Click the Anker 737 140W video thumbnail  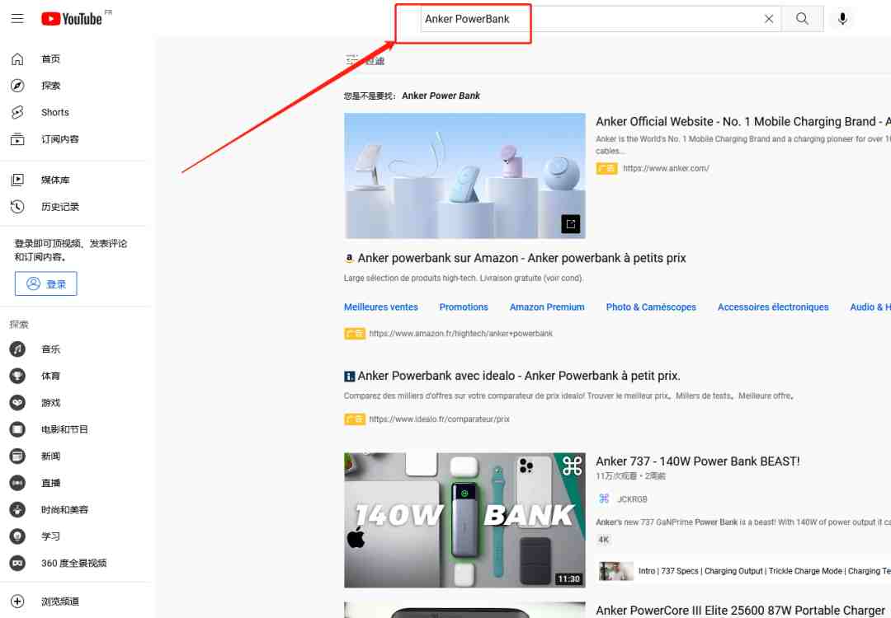[x=464, y=520]
